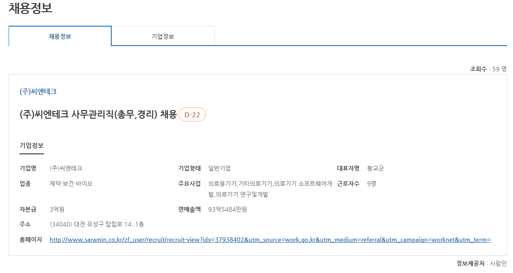The image size is (513, 273).
Task: Open the (주)씨엔테크 company link
Action: point(38,92)
